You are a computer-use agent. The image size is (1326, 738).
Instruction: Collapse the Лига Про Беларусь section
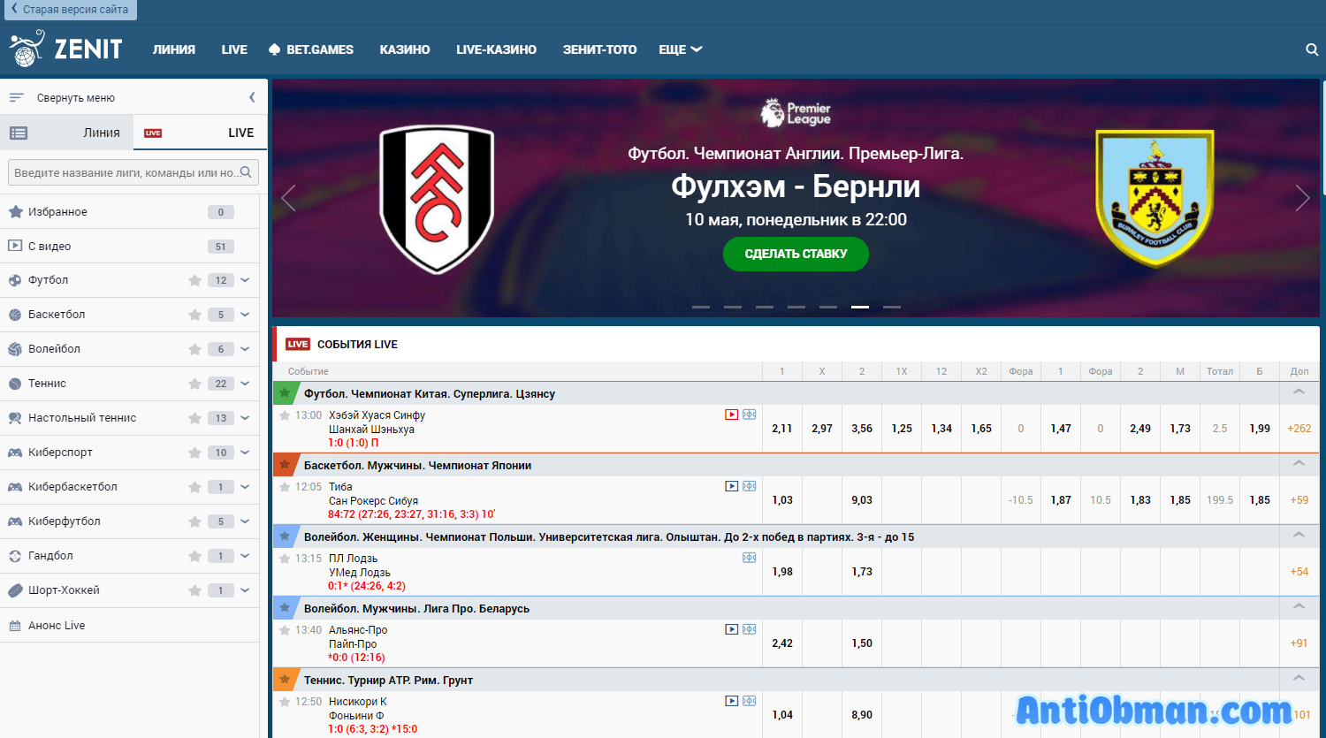click(1299, 606)
